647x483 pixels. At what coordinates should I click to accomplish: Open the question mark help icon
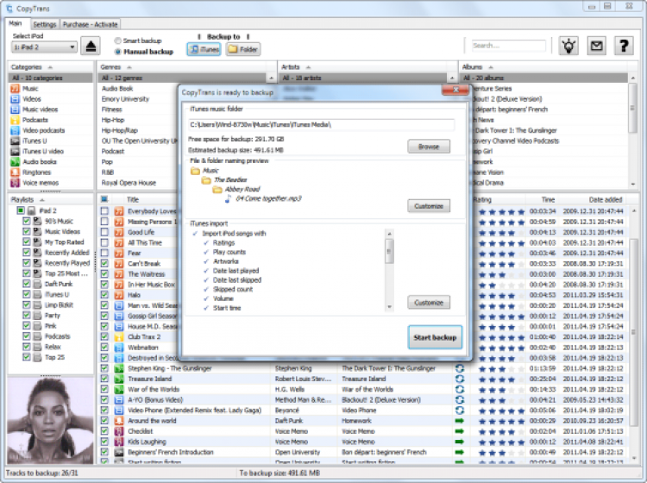coord(624,46)
